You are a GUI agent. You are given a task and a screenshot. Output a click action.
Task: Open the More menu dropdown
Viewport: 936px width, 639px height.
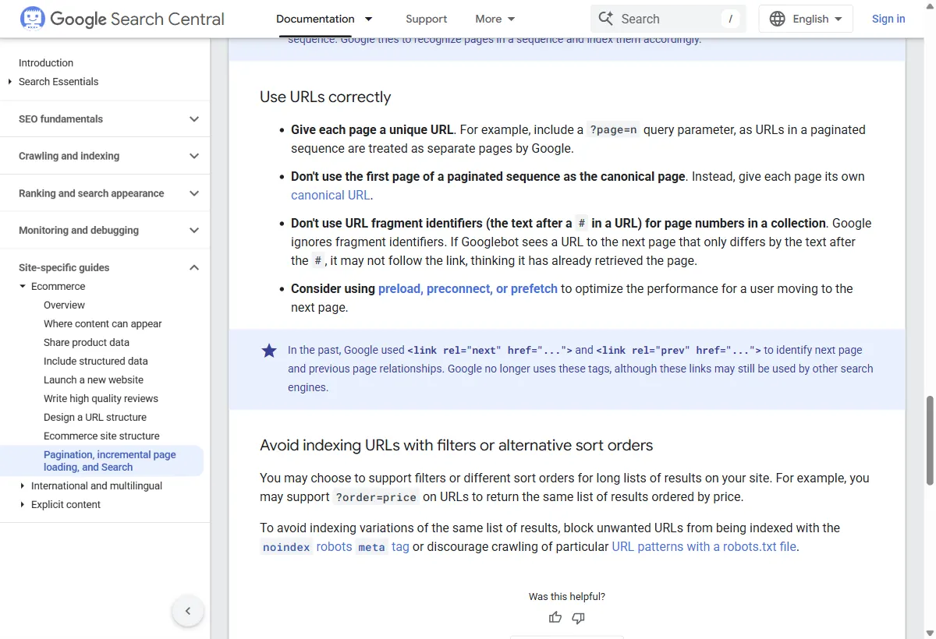tap(495, 19)
